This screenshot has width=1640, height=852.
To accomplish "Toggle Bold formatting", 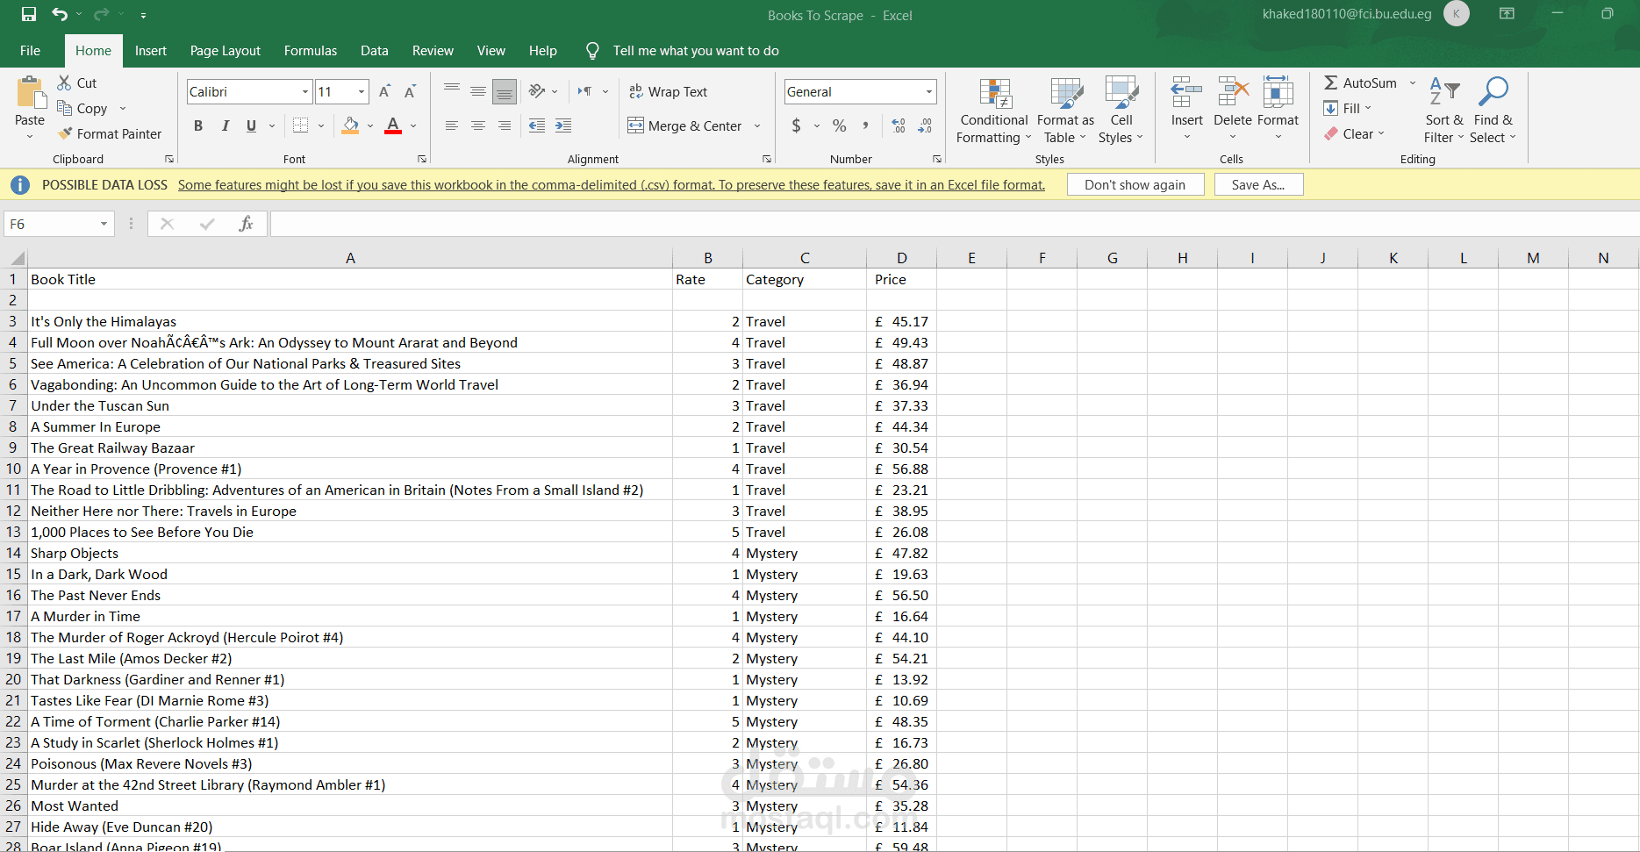I will tap(198, 125).
